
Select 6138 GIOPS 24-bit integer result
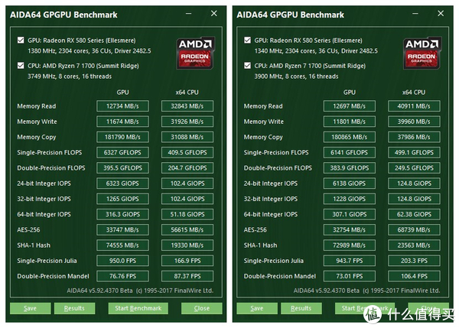pyautogui.click(x=350, y=183)
